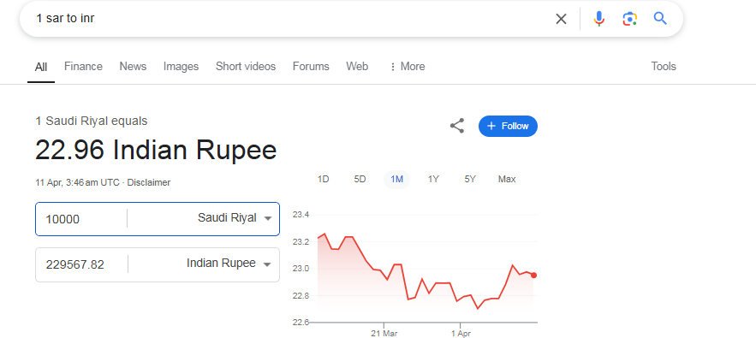756x338 pixels.
Task: Click the share icon beside Follow
Action: click(x=457, y=126)
